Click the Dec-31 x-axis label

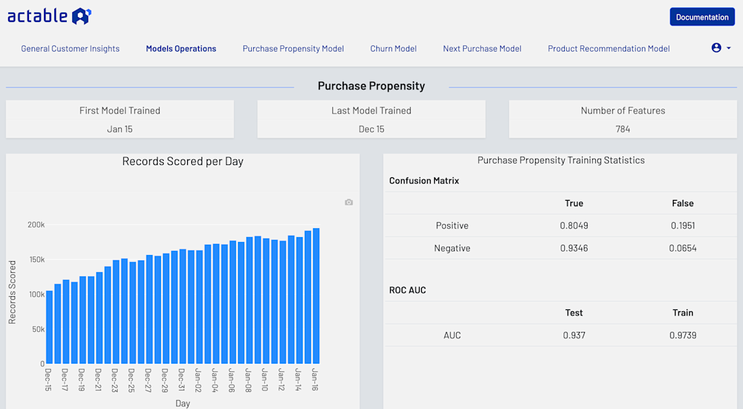tap(182, 379)
